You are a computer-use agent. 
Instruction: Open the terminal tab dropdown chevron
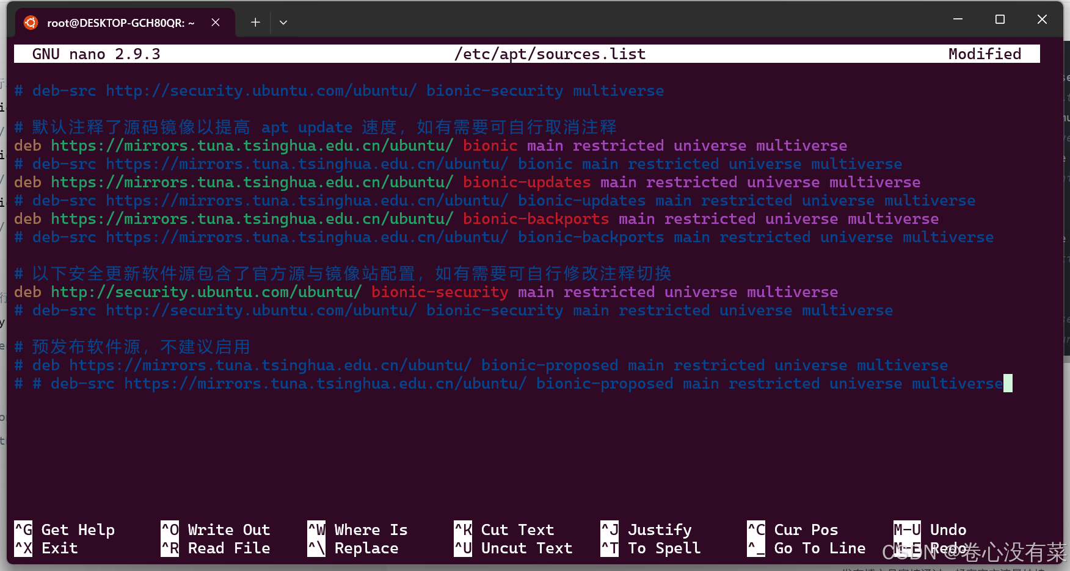[283, 22]
